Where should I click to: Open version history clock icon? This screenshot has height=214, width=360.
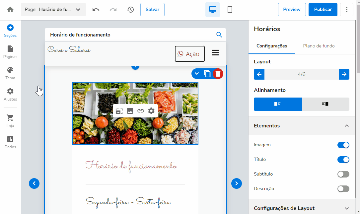(x=130, y=10)
